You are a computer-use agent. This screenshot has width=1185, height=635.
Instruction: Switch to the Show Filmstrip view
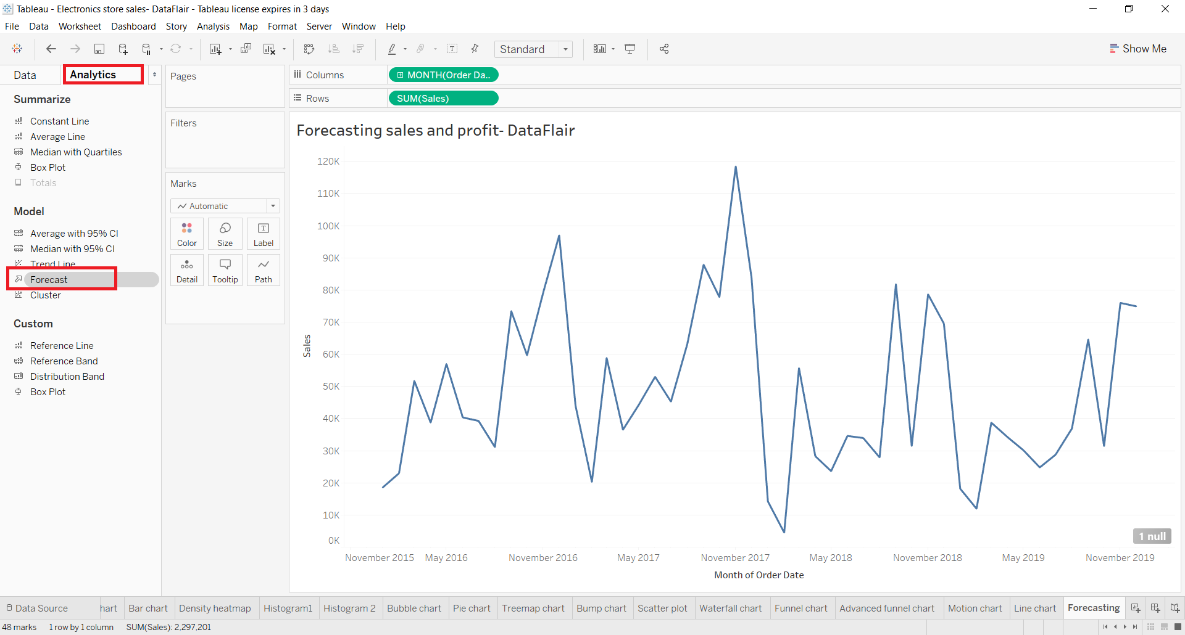coord(1165,627)
